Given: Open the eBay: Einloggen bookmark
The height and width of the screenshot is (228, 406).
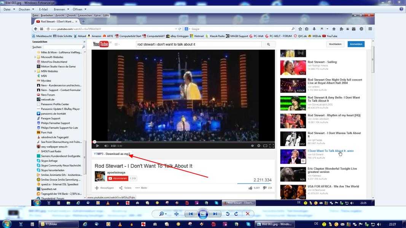Looking at the screenshot, I should point(177,36).
